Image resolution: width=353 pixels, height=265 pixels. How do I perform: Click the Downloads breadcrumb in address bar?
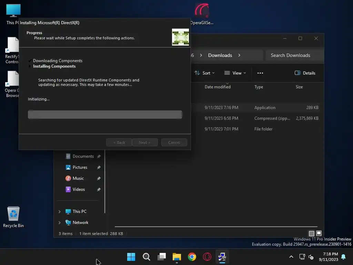tap(220, 56)
